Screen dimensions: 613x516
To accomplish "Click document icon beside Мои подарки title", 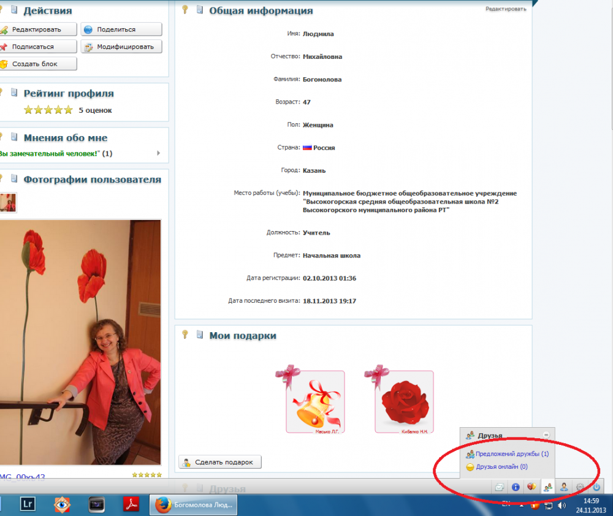I will click(x=199, y=335).
